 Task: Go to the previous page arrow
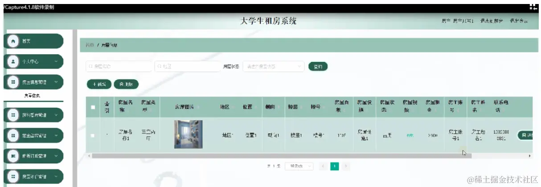point(324,166)
